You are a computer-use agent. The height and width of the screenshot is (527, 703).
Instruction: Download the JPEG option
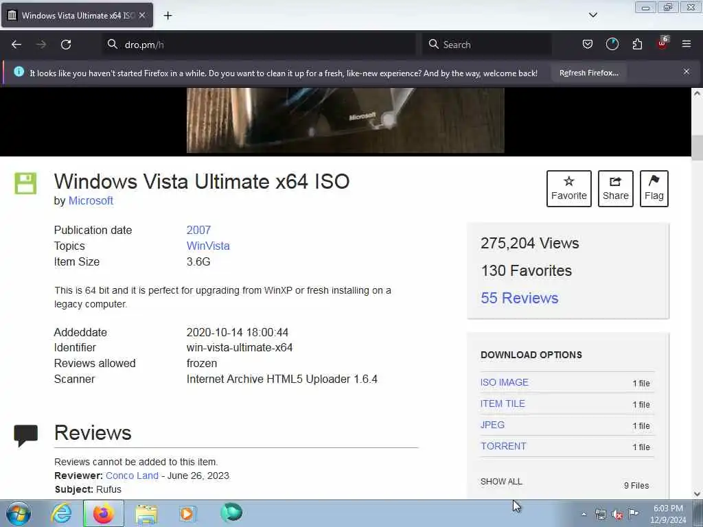click(492, 425)
